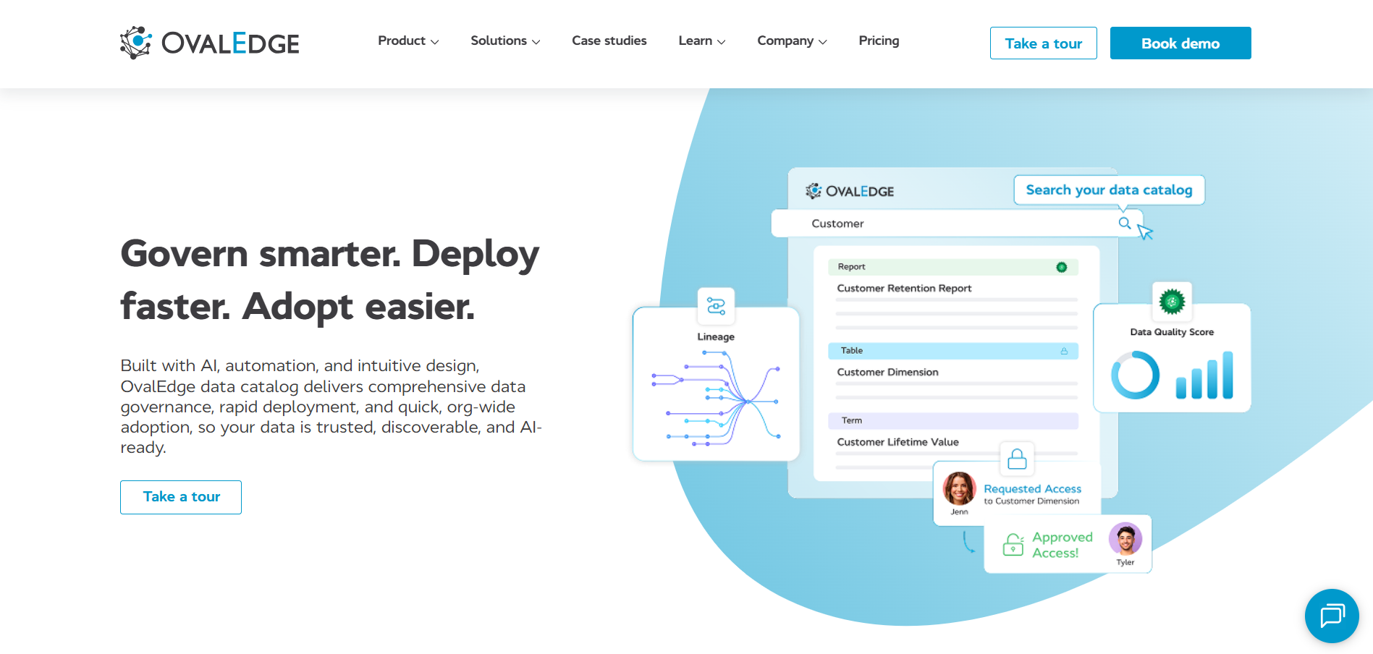Expand the Product dropdown menu
The image size is (1373, 654).
408,41
